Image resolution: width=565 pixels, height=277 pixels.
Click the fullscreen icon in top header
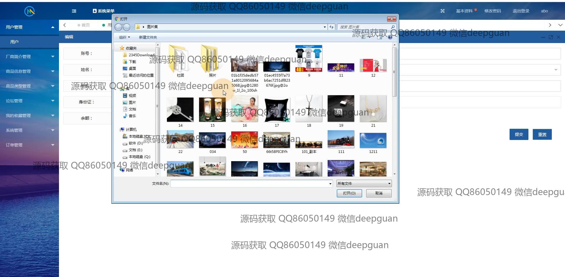tap(442, 11)
